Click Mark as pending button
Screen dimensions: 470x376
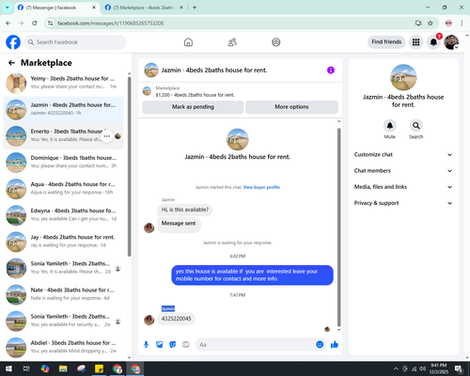193,107
